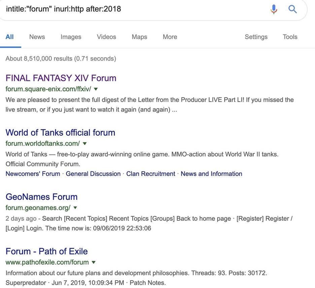Go to Newcomers' Forum sitelink
Image resolution: width=315 pixels, height=288 pixels.
pyautogui.click(x=33, y=174)
